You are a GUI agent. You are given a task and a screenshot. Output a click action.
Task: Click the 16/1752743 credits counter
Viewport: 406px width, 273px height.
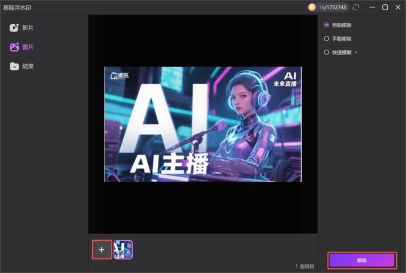coord(331,7)
